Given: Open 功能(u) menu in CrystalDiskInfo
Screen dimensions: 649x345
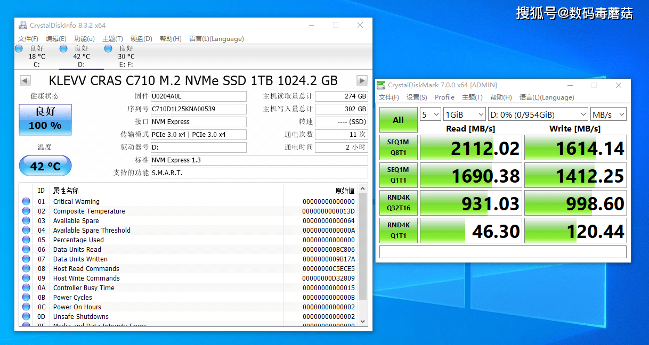Looking at the screenshot, I should [84, 39].
